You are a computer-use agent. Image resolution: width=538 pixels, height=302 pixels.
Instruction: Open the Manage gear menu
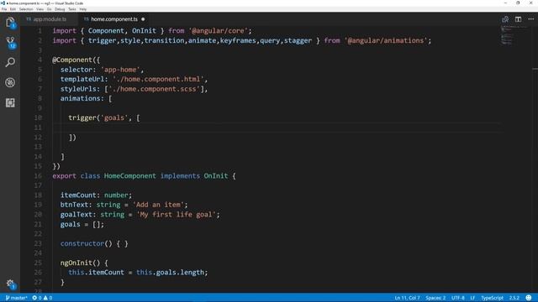[10, 284]
